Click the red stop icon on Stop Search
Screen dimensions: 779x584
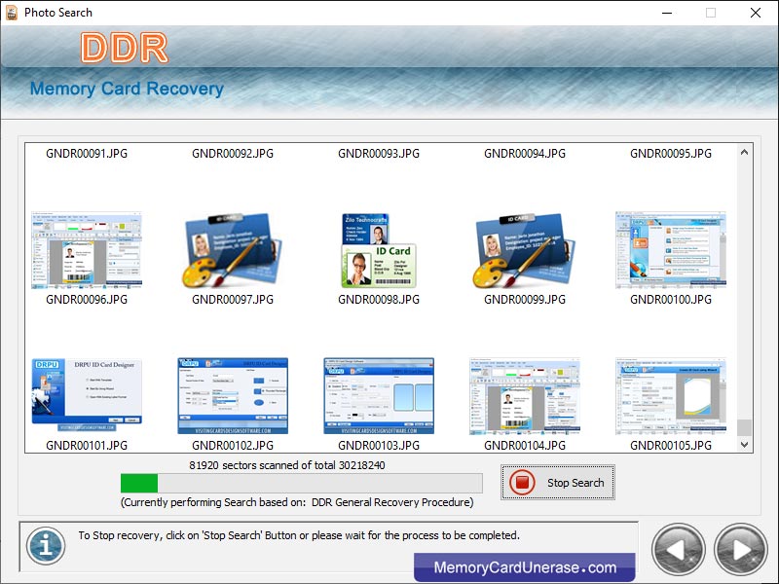(521, 481)
